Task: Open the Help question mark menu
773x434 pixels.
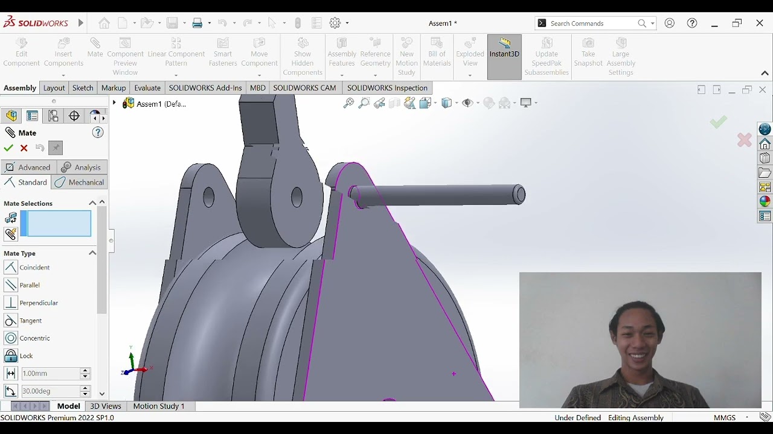Action: point(692,23)
